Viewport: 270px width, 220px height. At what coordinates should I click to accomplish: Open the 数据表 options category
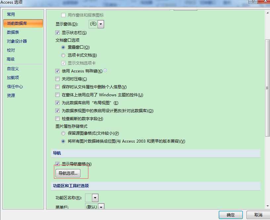(13, 32)
